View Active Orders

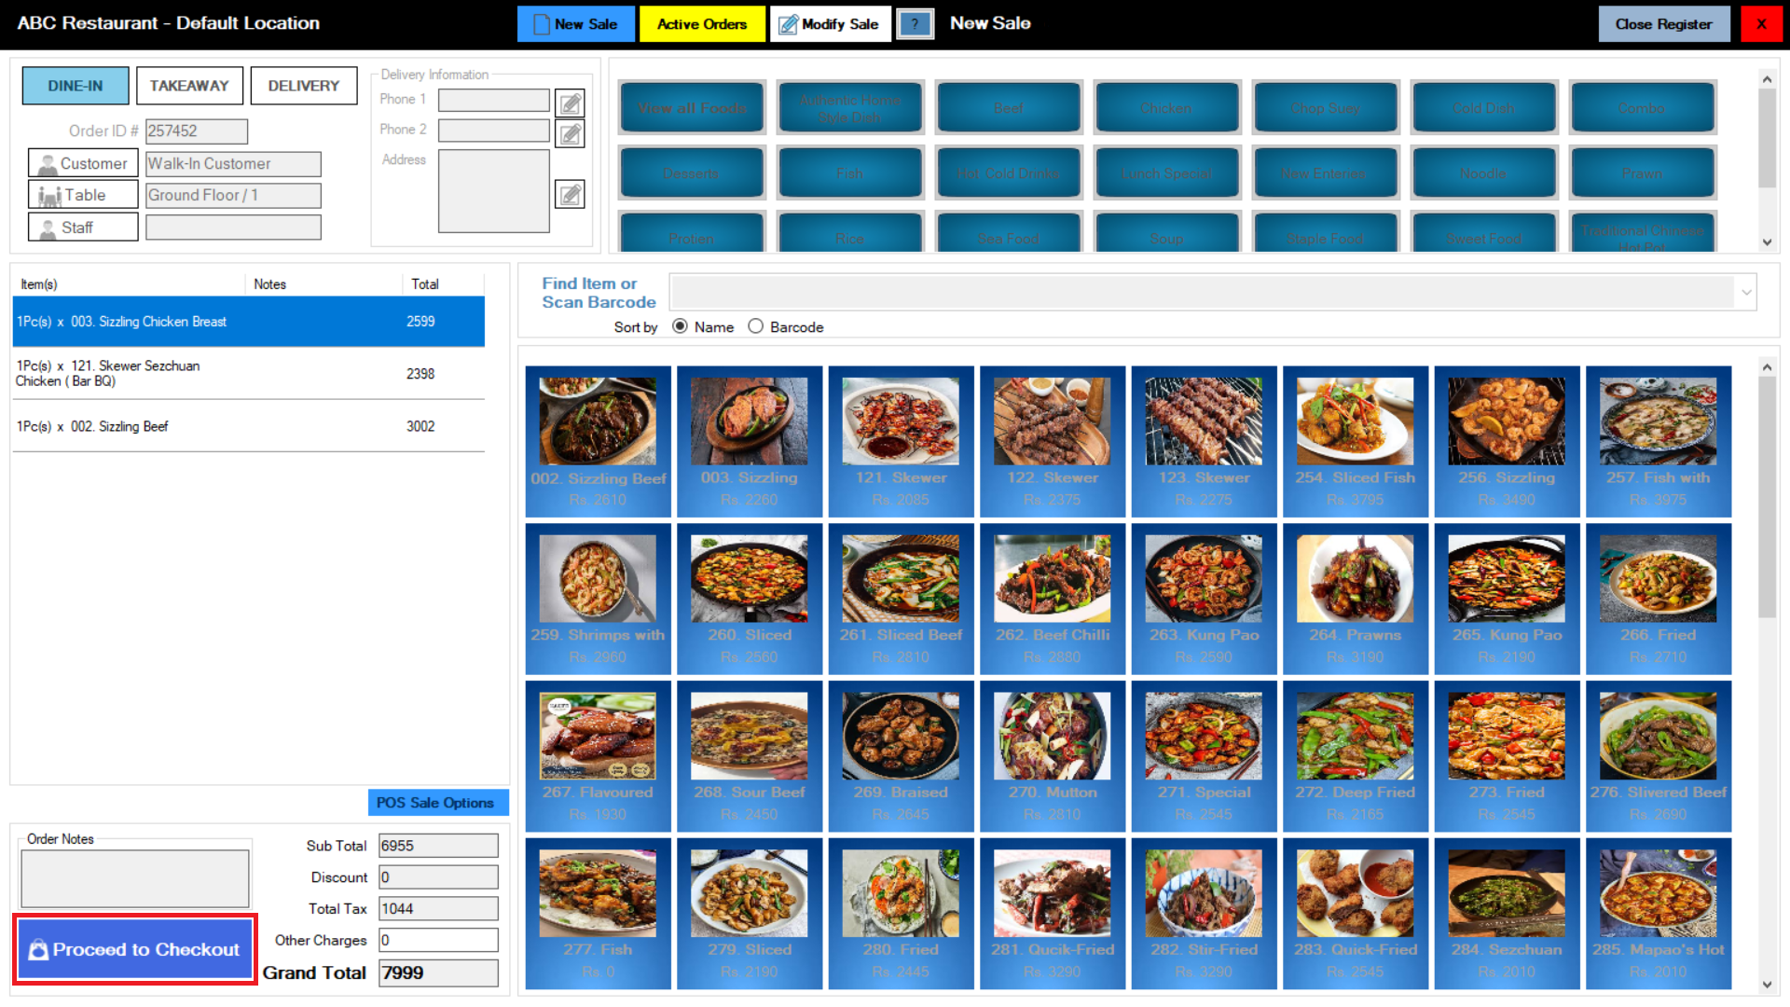[x=702, y=24]
